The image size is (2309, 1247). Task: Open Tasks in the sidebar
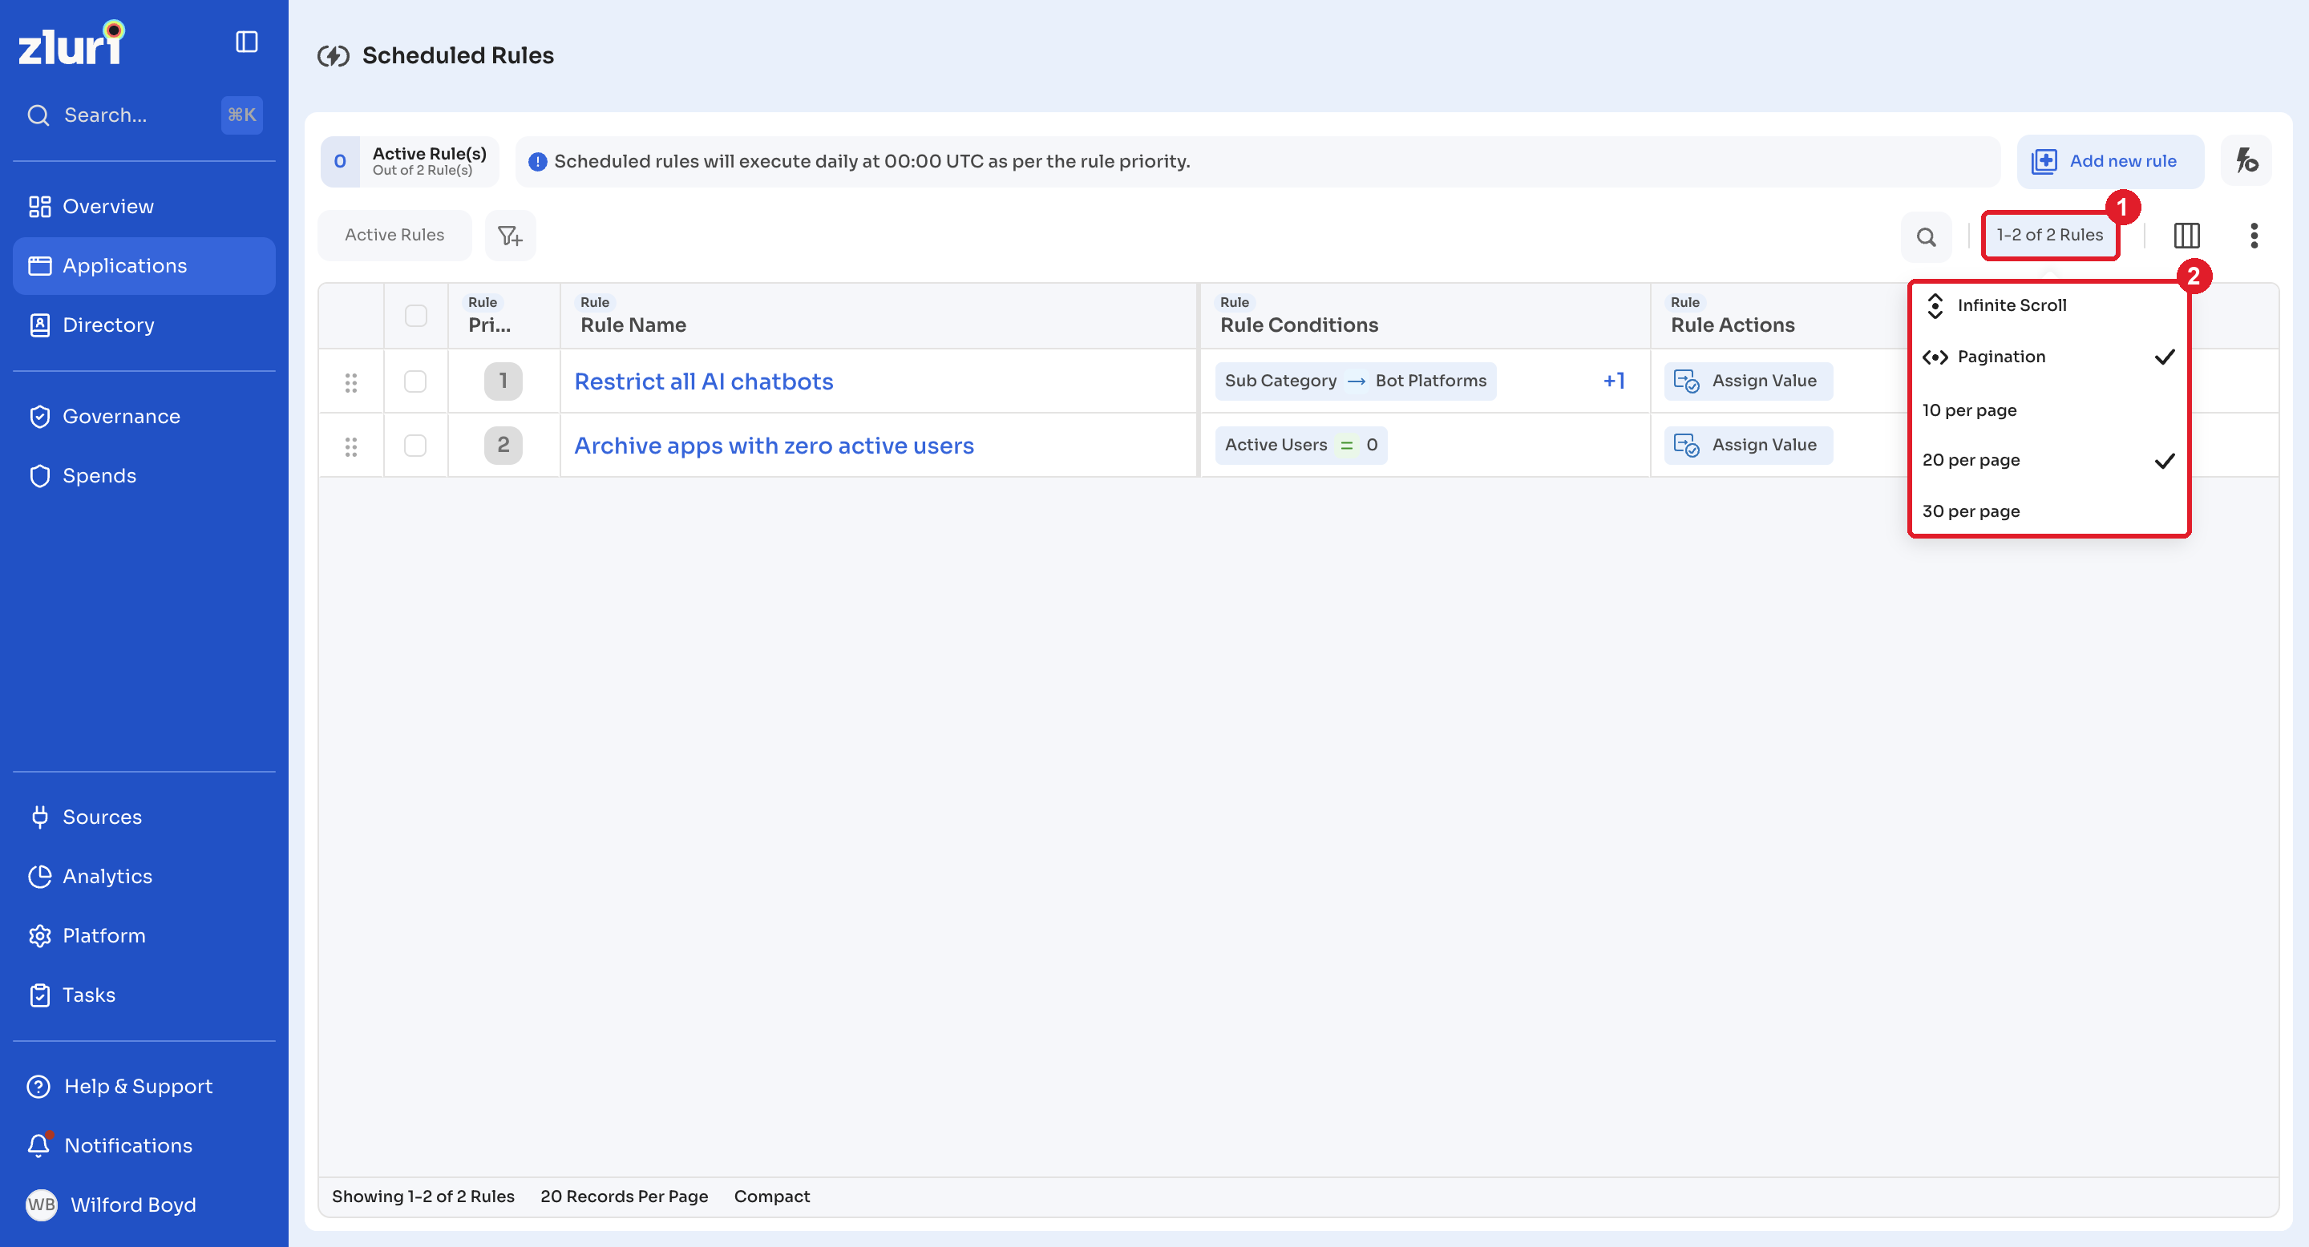pyautogui.click(x=144, y=995)
